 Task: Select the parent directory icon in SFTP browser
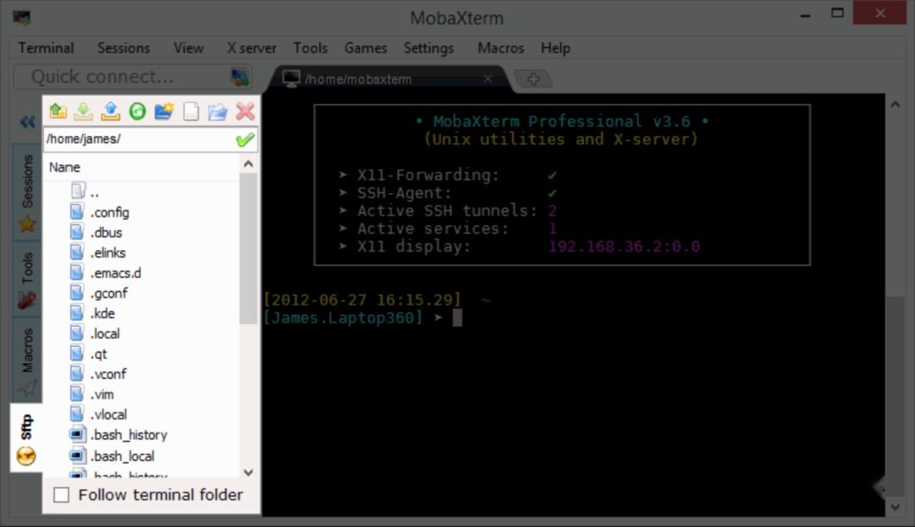[59, 111]
